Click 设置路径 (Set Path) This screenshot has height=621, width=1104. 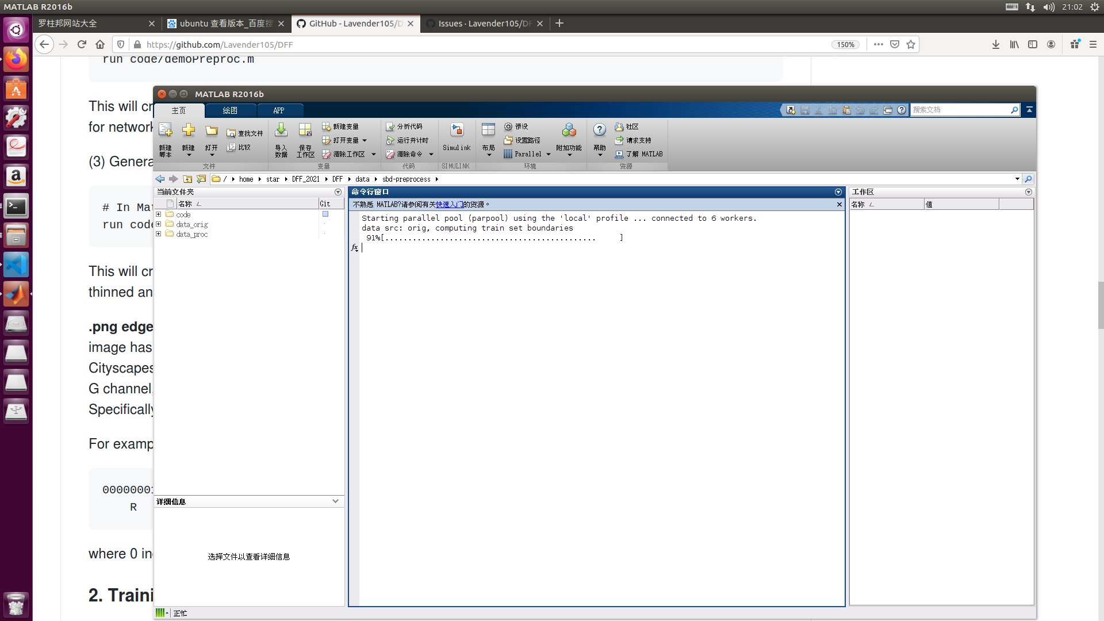(x=522, y=140)
